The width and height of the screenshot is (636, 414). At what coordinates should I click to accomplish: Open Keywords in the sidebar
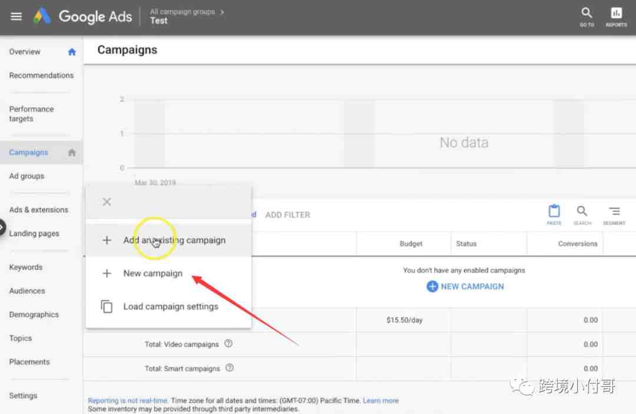point(25,267)
